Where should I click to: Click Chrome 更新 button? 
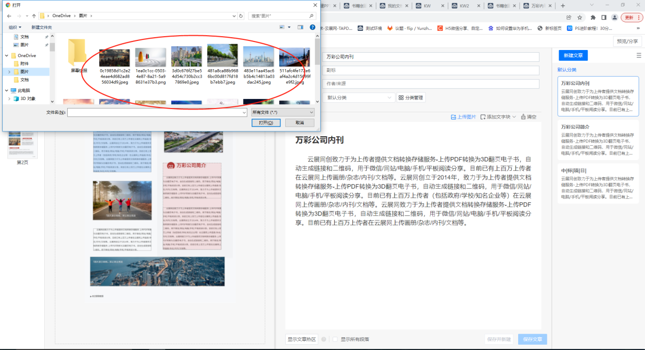point(632,18)
